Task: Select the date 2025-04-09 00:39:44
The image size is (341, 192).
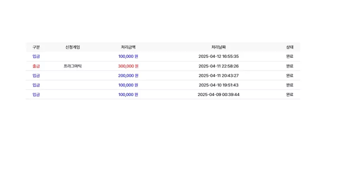Action: click(219, 94)
